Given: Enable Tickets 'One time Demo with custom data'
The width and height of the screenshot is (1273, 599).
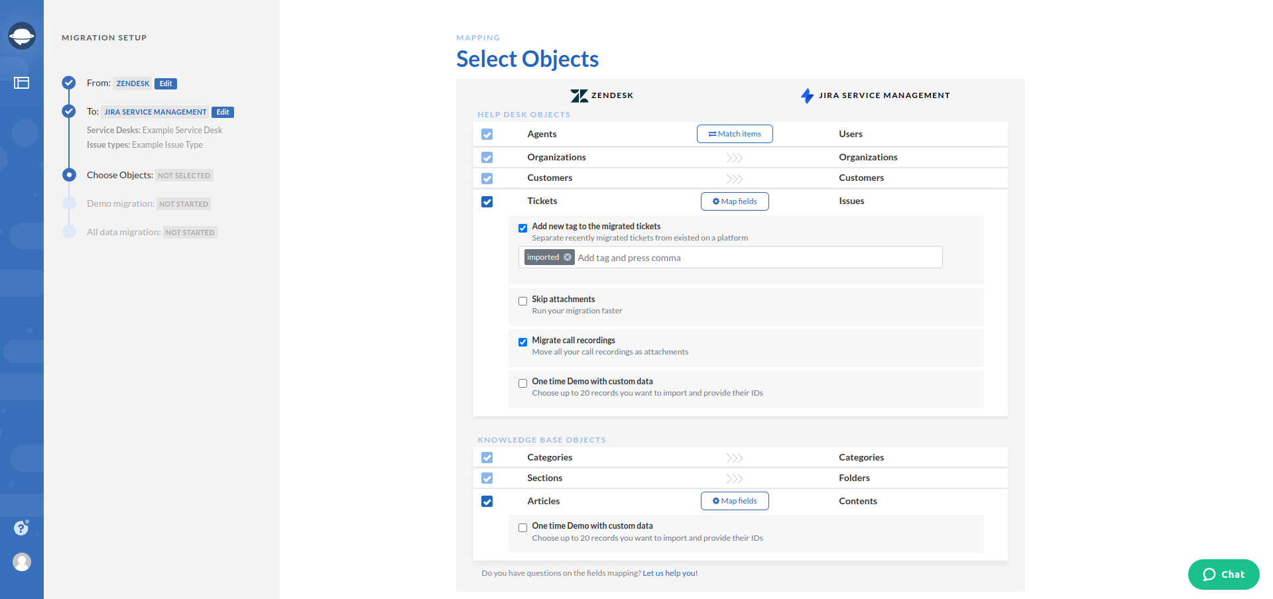Looking at the screenshot, I should (x=523, y=383).
